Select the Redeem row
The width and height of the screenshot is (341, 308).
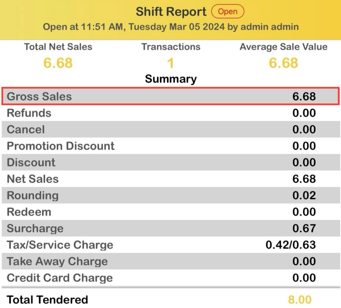tap(170, 212)
